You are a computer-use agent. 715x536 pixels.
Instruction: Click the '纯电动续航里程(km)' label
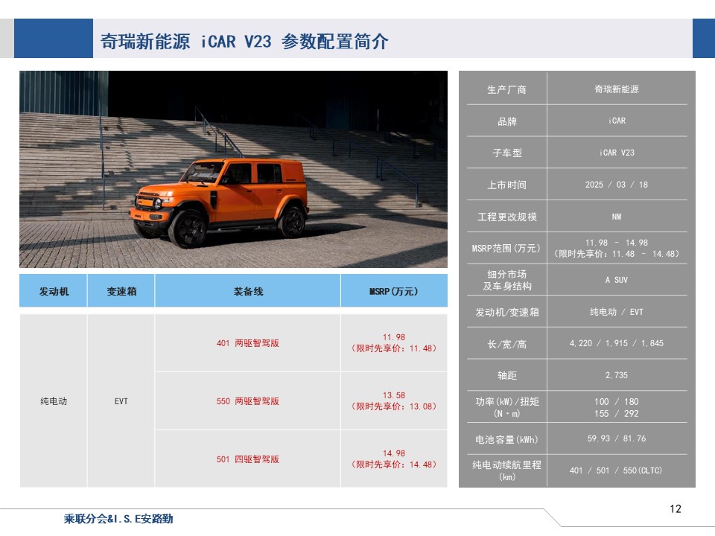507,470
